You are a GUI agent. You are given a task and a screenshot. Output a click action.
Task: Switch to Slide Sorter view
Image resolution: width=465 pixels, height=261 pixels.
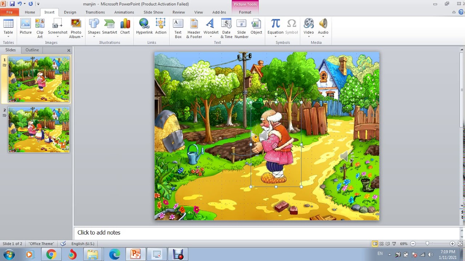[381, 244]
